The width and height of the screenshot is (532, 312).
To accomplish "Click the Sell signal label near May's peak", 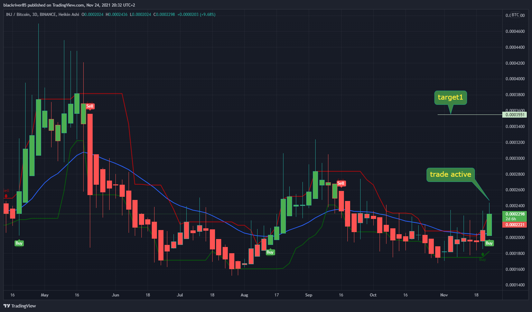I will [x=90, y=106].
